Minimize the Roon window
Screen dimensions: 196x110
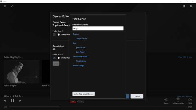[181, 1]
